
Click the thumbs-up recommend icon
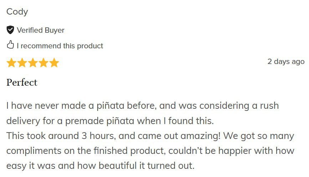tap(10, 45)
